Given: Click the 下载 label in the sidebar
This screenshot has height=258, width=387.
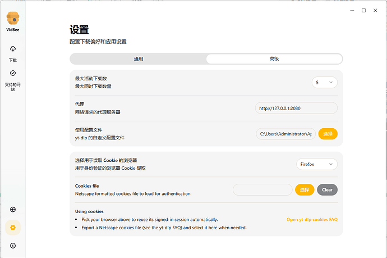Looking at the screenshot, I should point(13,60).
